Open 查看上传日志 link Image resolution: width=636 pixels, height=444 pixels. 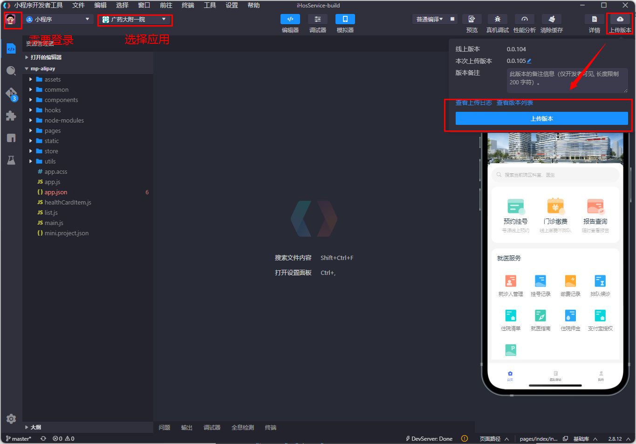point(473,102)
